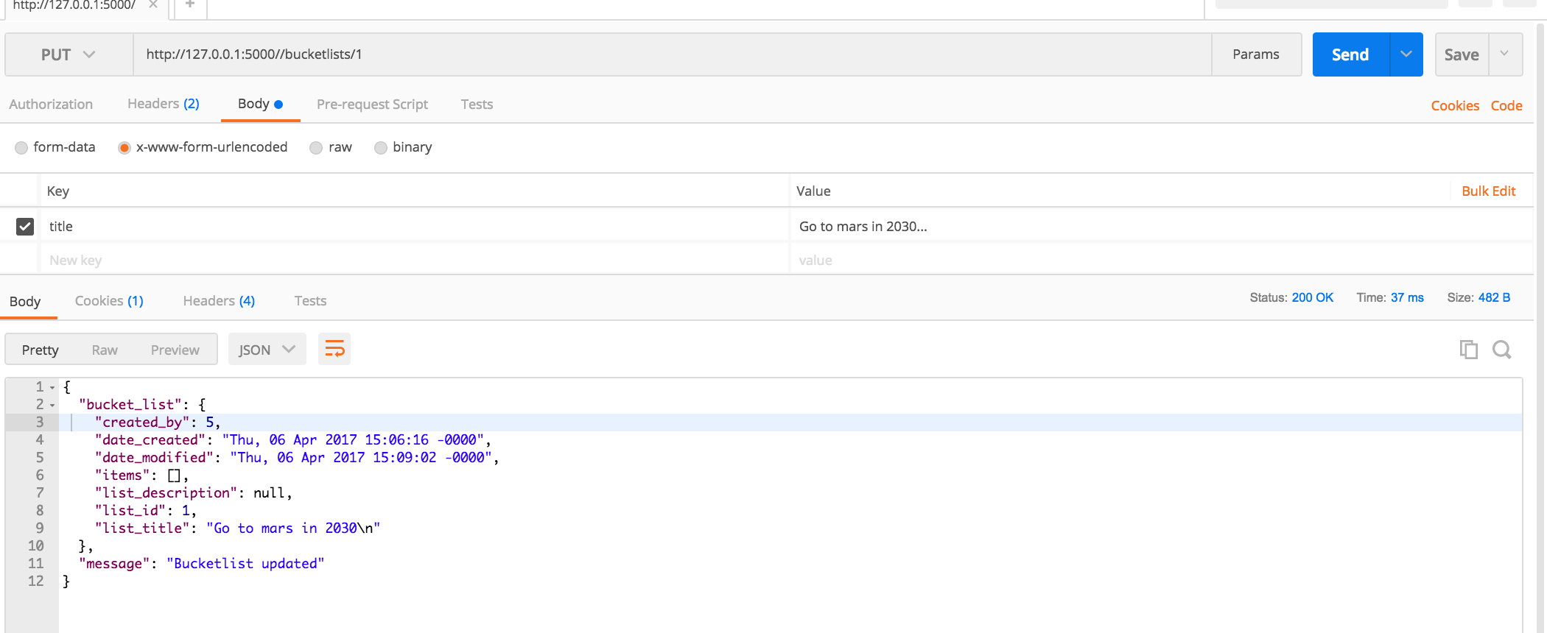The height and width of the screenshot is (633, 1547).
Task: Switch response view to Preview
Action: click(x=175, y=350)
